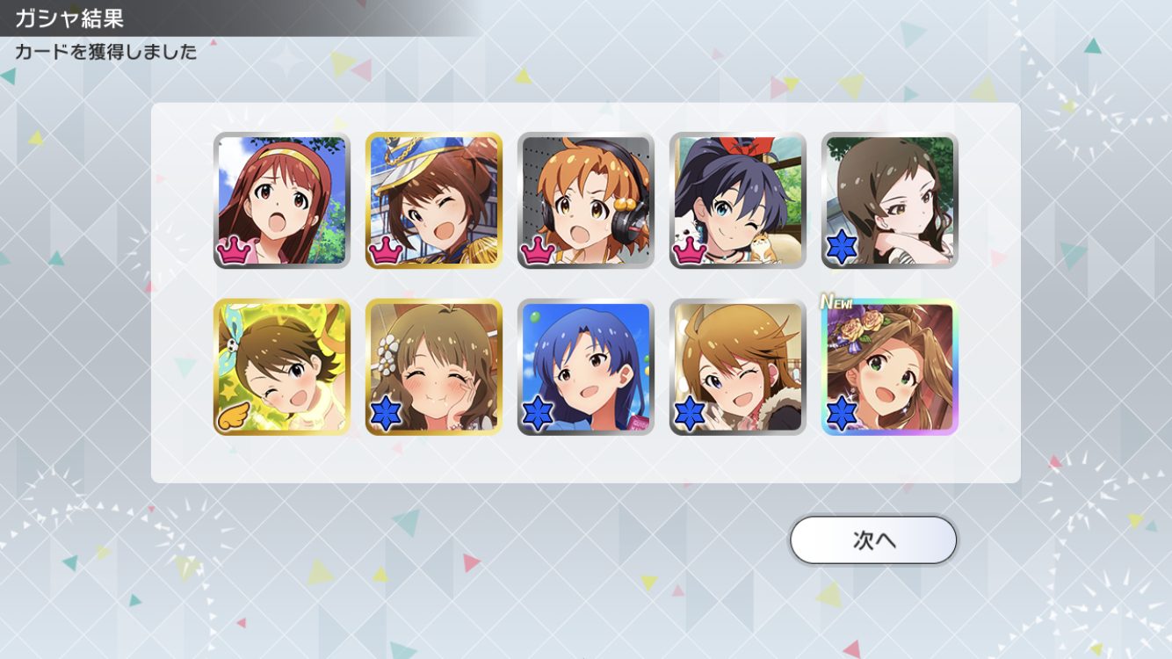This screenshot has height=659, width=1172.
Task: Select orange-haired girl with headphones card
Action: pos(586,200)
